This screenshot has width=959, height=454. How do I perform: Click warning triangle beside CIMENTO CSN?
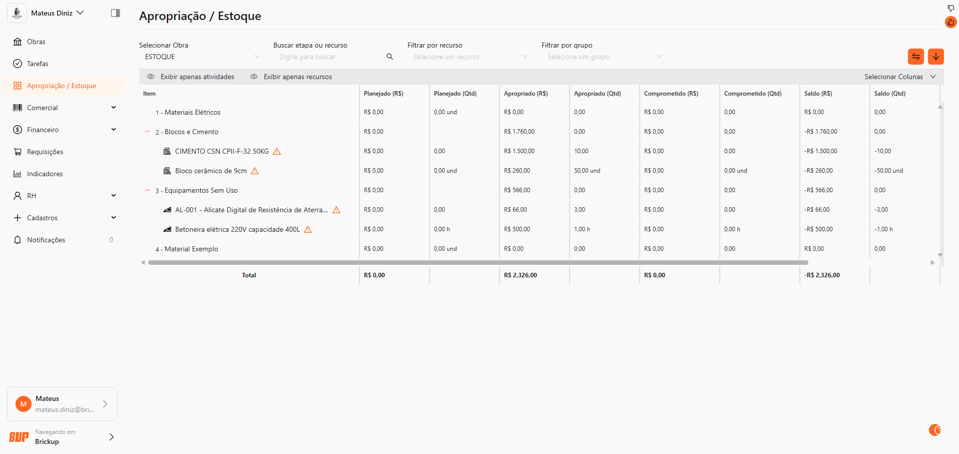277,151
